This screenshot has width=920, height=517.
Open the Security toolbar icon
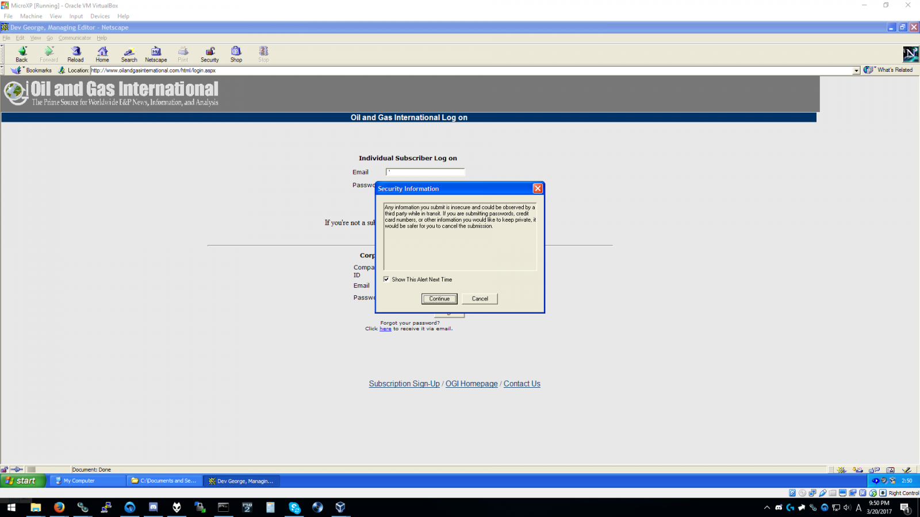click(x=210, y=54)
